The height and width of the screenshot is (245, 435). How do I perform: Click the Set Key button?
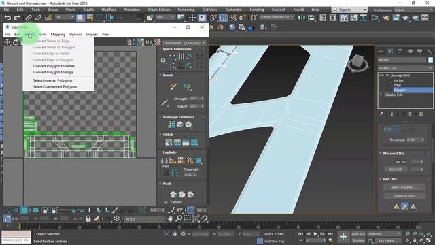coord(358,240)
